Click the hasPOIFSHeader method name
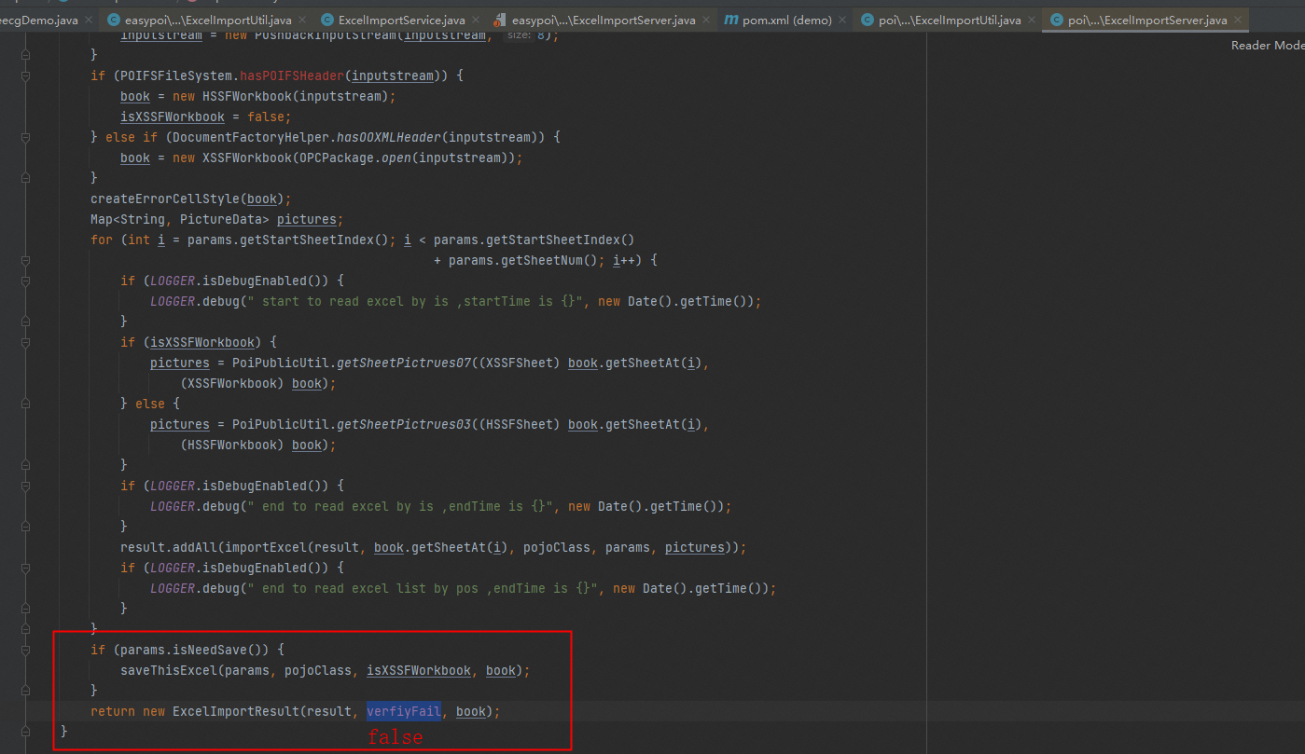1305x754 pixels. 292,75
